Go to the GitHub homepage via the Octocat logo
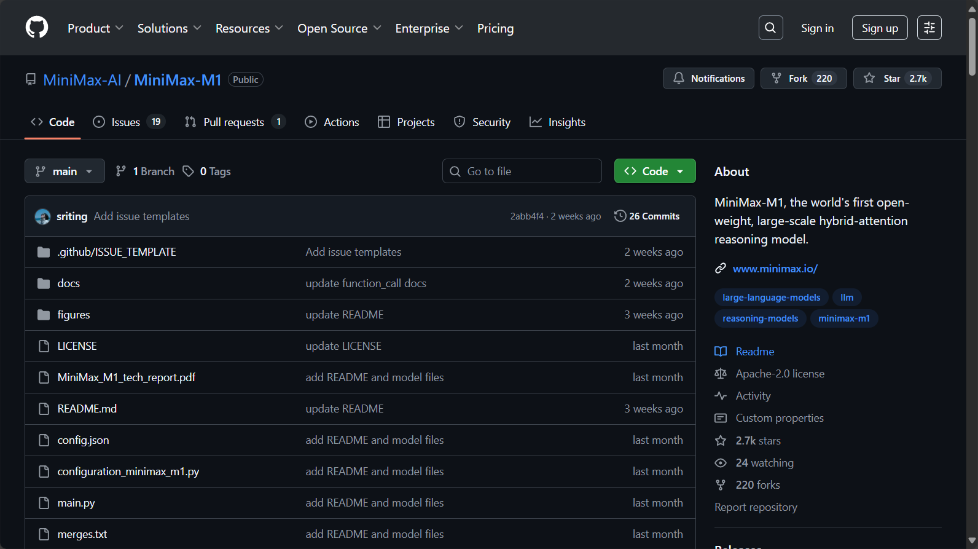 point(37,28)
